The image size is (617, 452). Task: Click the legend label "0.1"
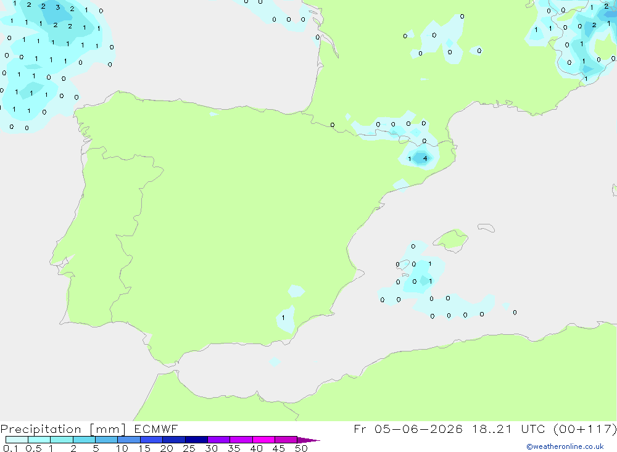pyautogui.click(x=10, y=448)
